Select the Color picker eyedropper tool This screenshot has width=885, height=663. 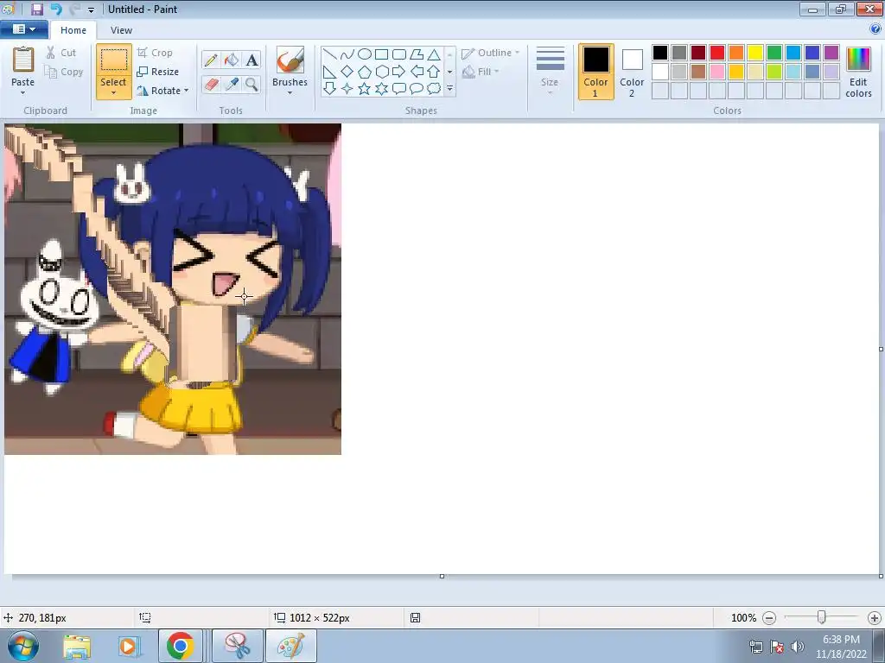tap(232, 85)
